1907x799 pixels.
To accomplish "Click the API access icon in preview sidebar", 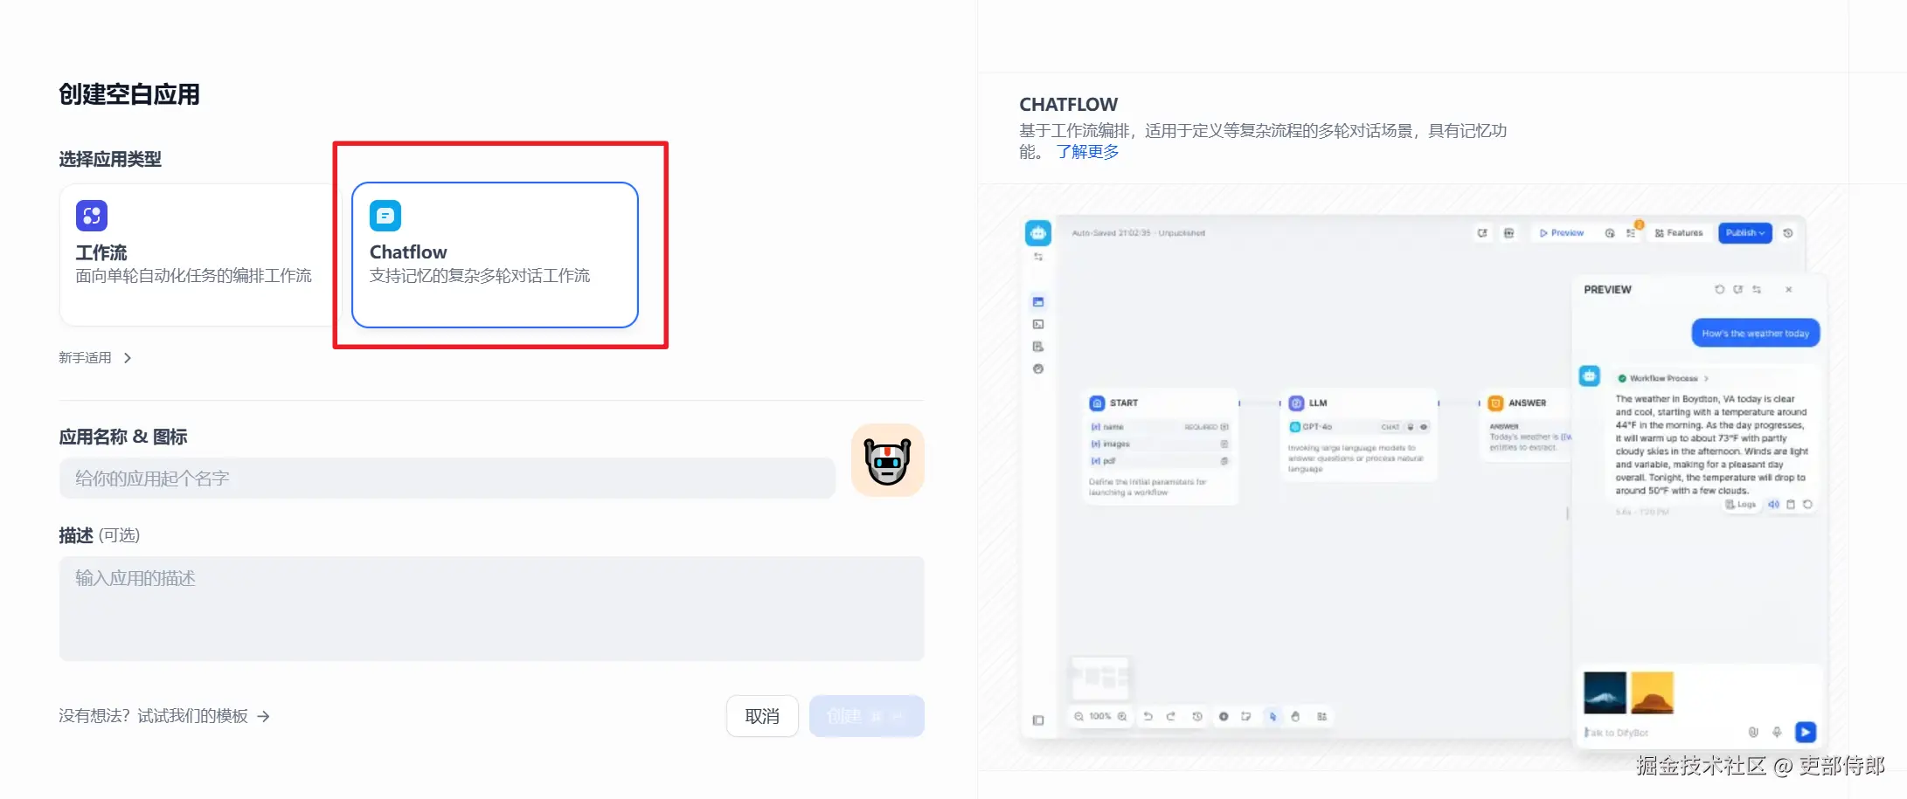I will coord(1038,324).
